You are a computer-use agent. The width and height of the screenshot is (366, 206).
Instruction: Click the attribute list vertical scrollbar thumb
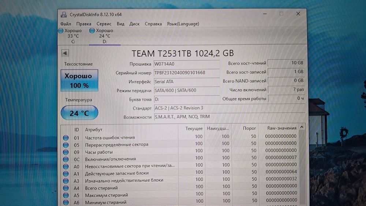tap(302, 167)
